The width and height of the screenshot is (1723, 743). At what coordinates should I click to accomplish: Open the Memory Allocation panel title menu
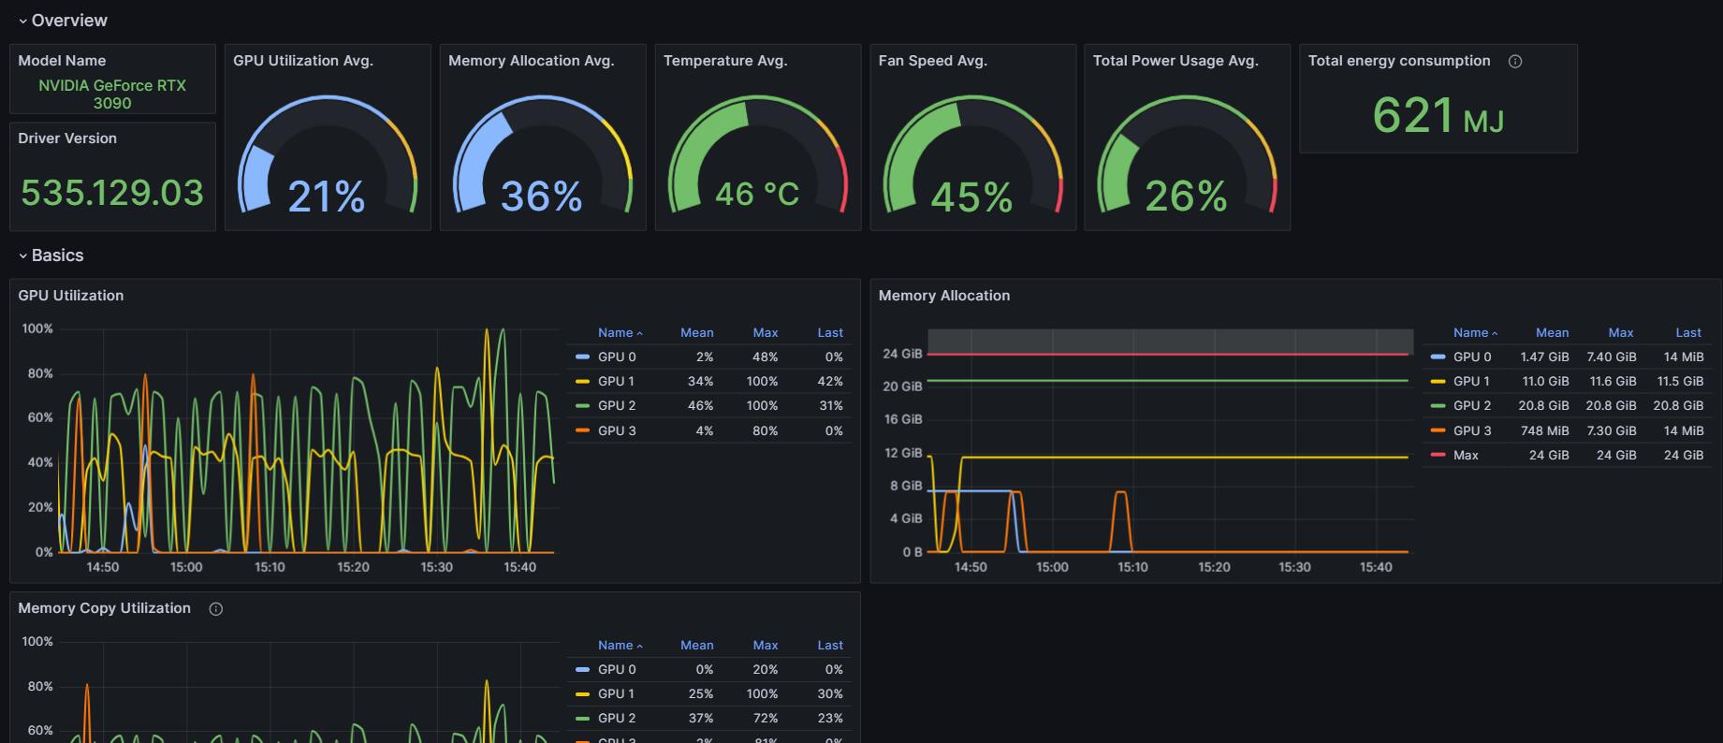(944, 295)
